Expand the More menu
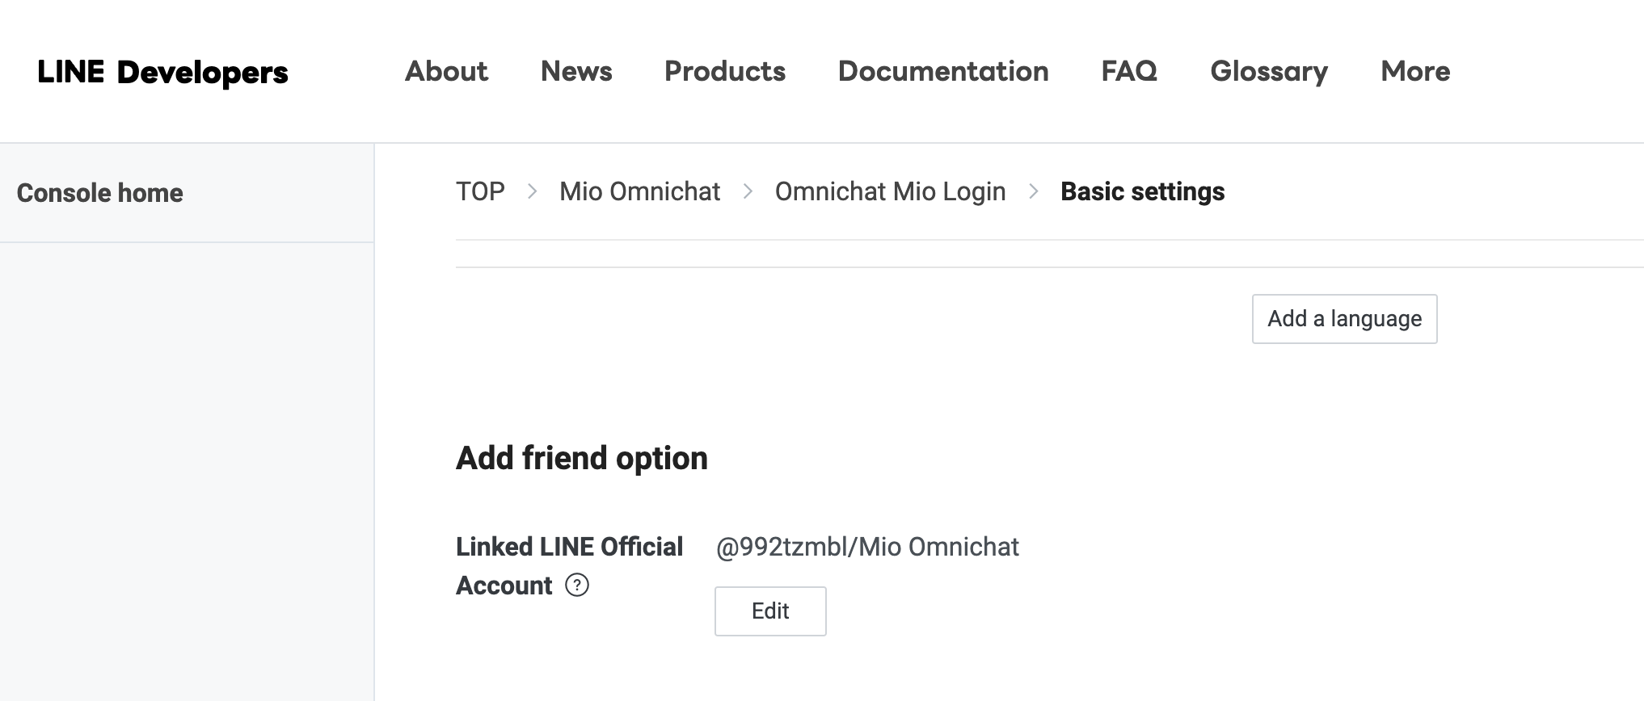Image resolution: width=1644 pixels, height=701 pixels. click(x=1415, y=71)
